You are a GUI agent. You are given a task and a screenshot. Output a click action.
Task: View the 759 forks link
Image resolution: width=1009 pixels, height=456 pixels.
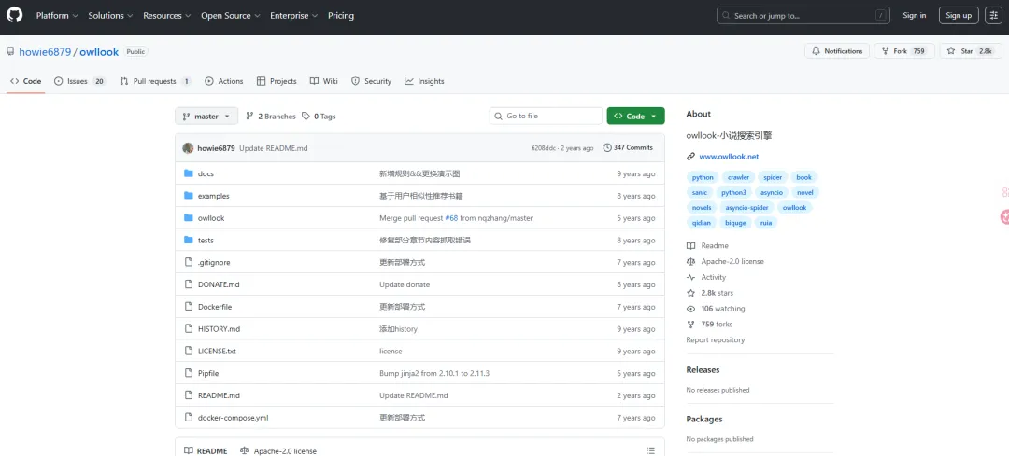pyautogui.click(x=709, y=325)
